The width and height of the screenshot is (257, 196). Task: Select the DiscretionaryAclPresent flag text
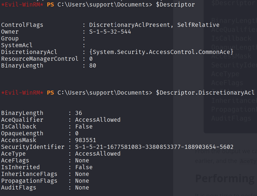click(130, 25)
